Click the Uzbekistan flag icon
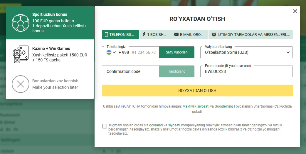This screenshot has height=154, width=306. click(x=109, y=52)
